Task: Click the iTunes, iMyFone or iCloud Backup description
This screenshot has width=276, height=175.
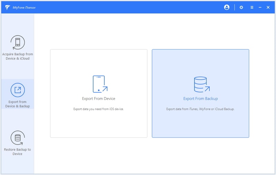Action: pos(200,109)
